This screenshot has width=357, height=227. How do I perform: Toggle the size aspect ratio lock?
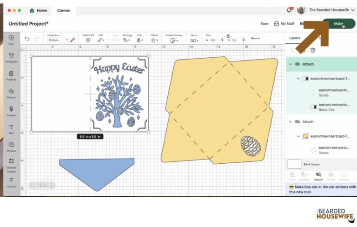pos(228,35)
